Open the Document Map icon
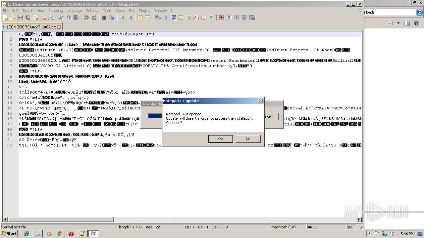This screenshot has height=238, width=424. pos(188,18)
